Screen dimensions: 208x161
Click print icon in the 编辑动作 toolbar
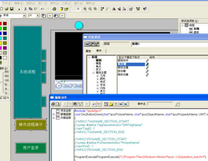53,104
